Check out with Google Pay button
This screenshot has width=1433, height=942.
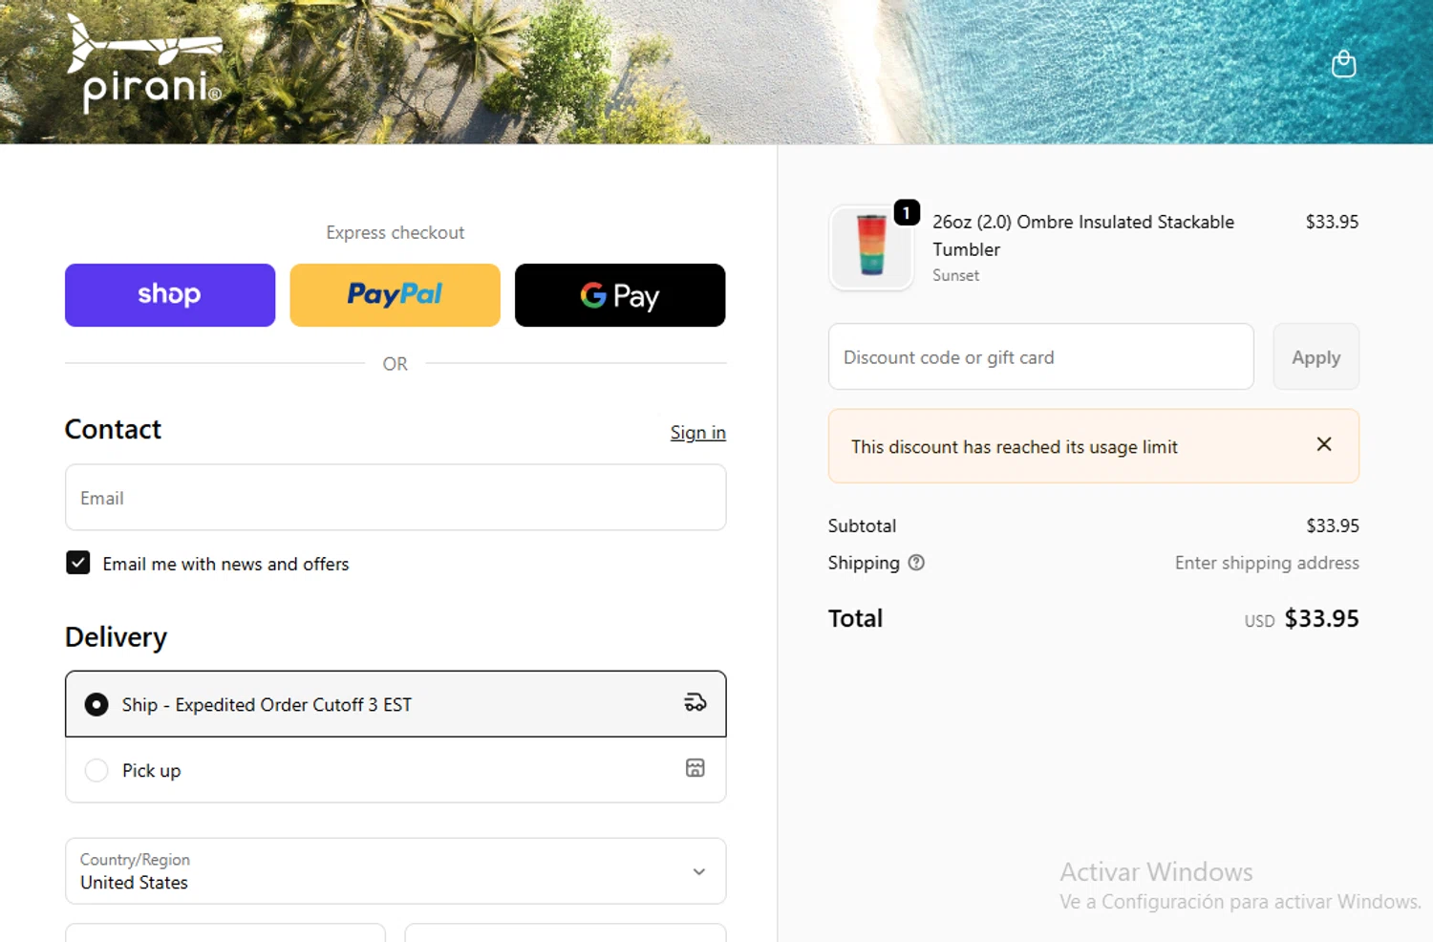coord(620,295)
